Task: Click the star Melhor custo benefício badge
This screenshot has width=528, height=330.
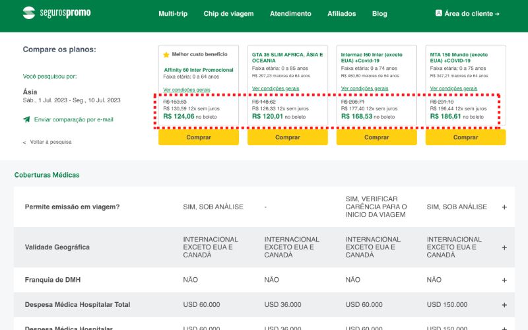Action: (195, 54)
